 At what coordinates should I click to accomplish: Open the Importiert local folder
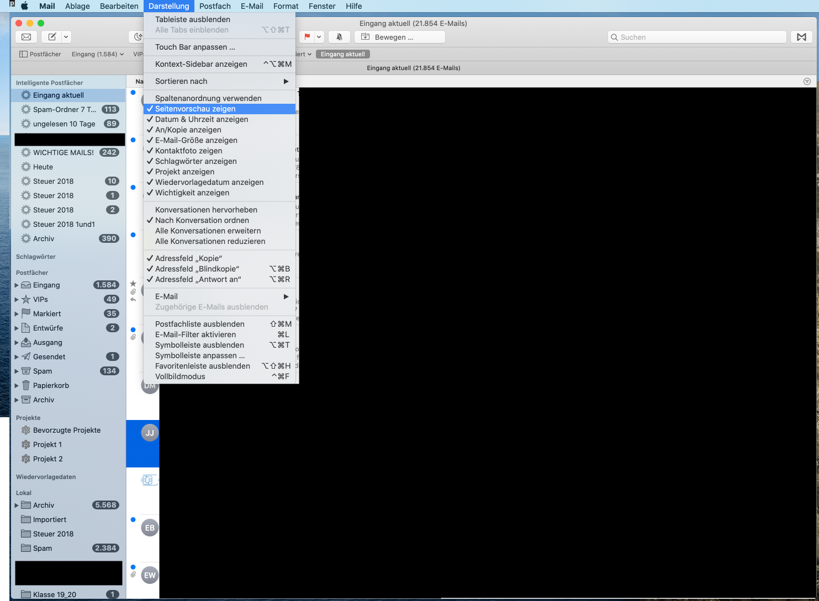tap(68, 519)
